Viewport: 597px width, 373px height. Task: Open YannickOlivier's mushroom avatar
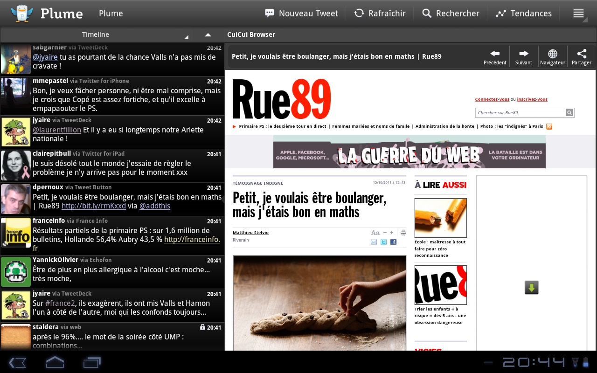[x=16, y=272]
